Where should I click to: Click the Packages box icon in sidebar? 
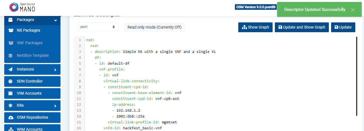click(x=11, y=20)
